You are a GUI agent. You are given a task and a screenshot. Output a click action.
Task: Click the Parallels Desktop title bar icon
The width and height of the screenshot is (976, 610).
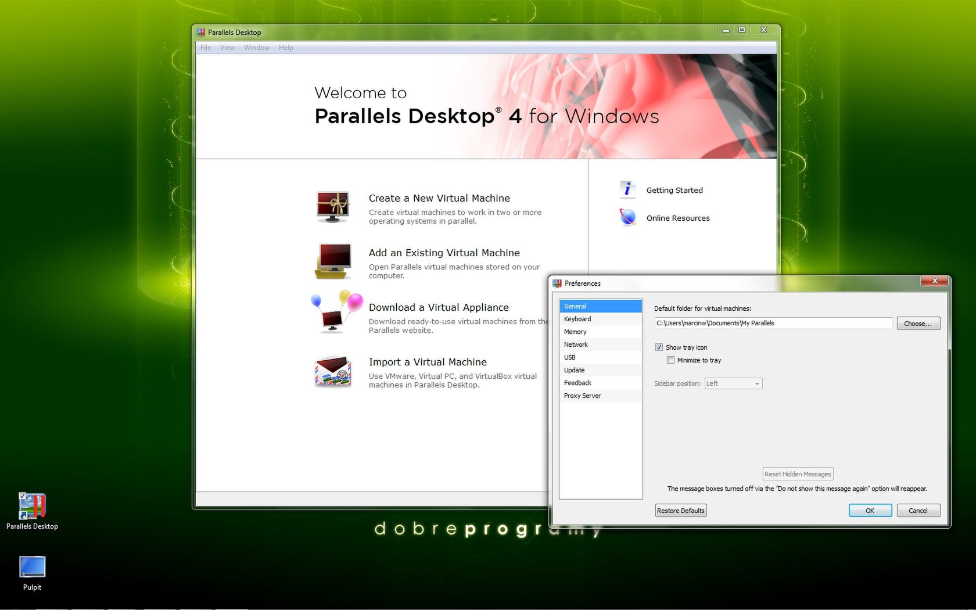[200, 33]
